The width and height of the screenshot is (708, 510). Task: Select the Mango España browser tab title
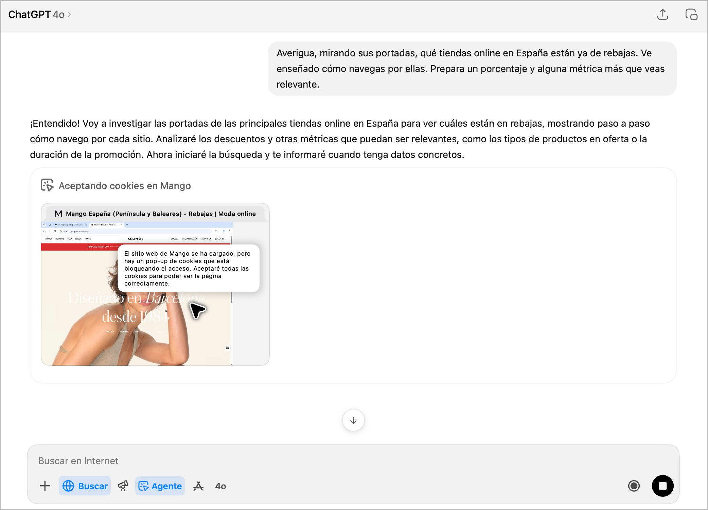coord(160,214)
